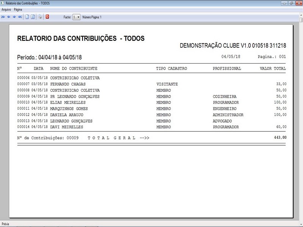Click record number 000012
The height and width of the screenshot is (227, 303).
point(23,115)
